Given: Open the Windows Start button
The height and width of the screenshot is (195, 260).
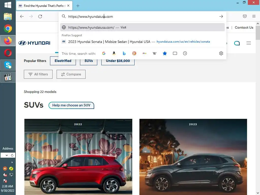Looking at the screenshot, I should [8, 5].
